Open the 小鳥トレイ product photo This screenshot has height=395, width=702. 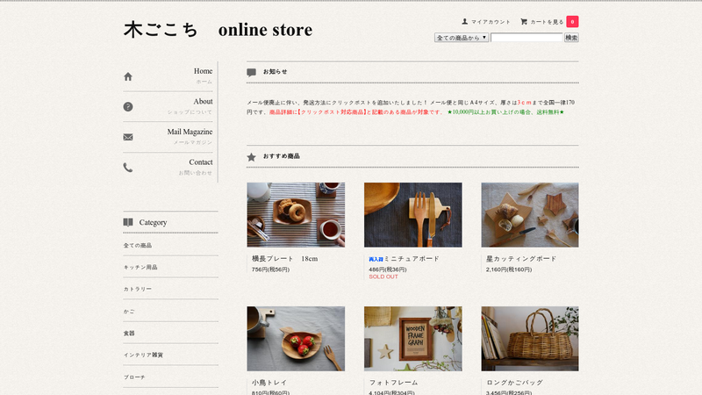(x=296, y=339)
